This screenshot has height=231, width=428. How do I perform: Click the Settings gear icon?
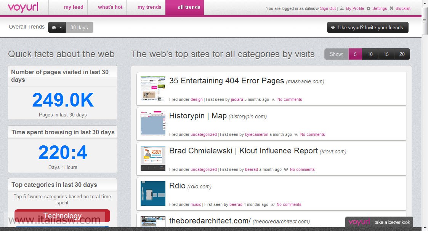[x=369, y=8]
